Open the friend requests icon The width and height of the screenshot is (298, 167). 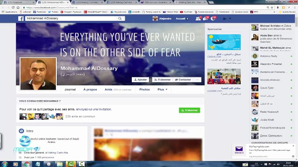(198, 19)
